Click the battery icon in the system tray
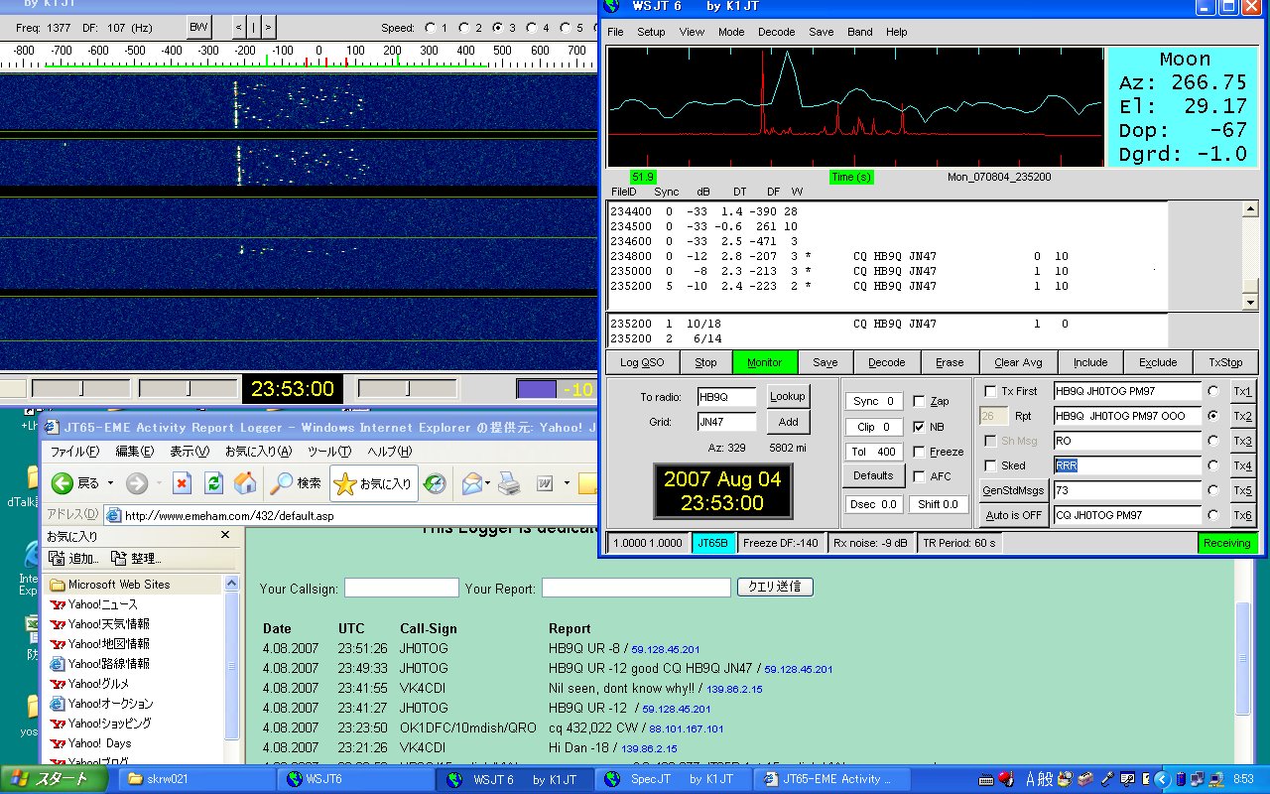Viewport: 1270px width, 794px height. click(x=1179, y=779)
